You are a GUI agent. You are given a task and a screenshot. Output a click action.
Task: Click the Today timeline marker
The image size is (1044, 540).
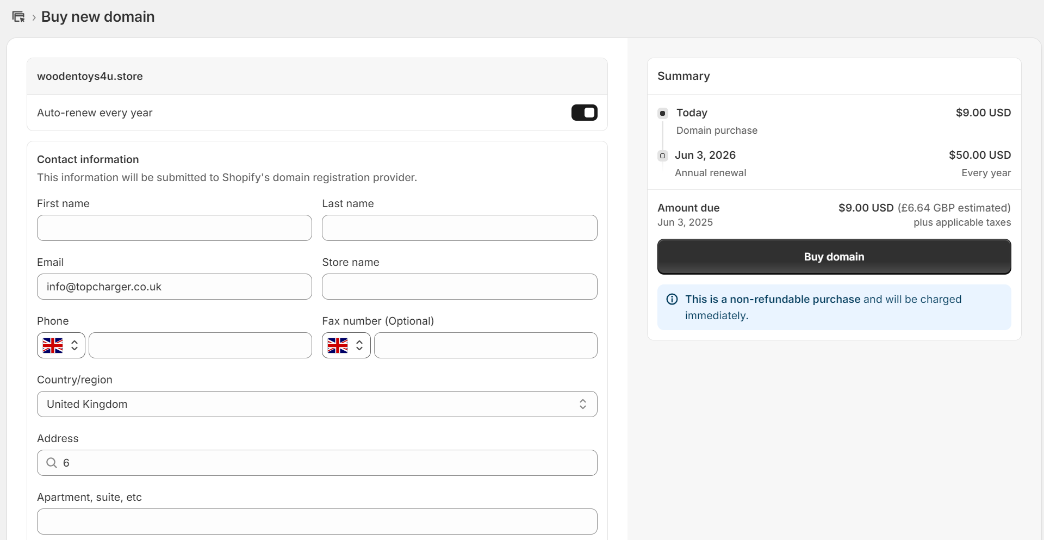(x=662, y=113)
